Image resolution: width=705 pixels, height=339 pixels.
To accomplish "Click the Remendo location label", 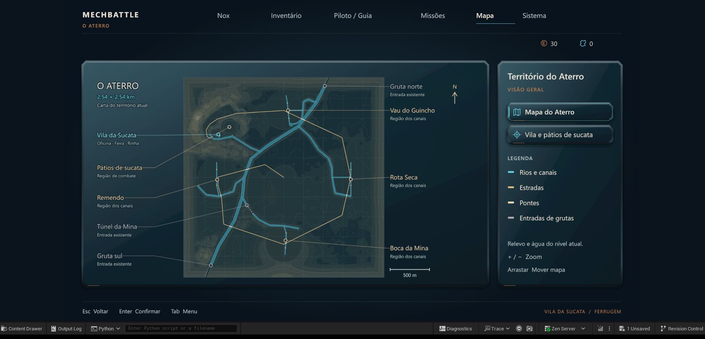I will [x=110, y=197].
